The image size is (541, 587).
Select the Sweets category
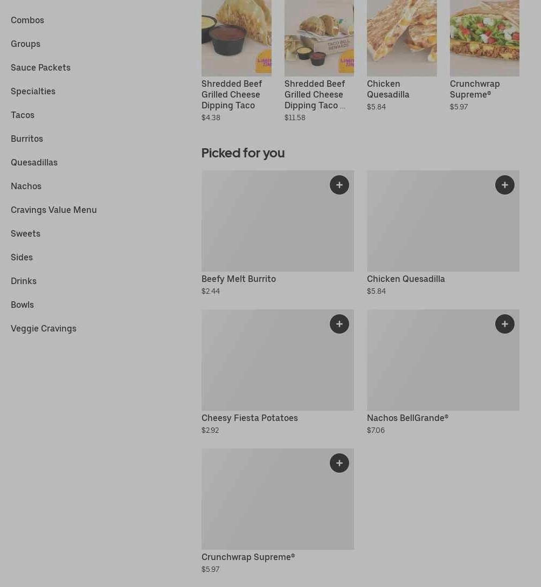pyautogui.click(x=25, y=233)
